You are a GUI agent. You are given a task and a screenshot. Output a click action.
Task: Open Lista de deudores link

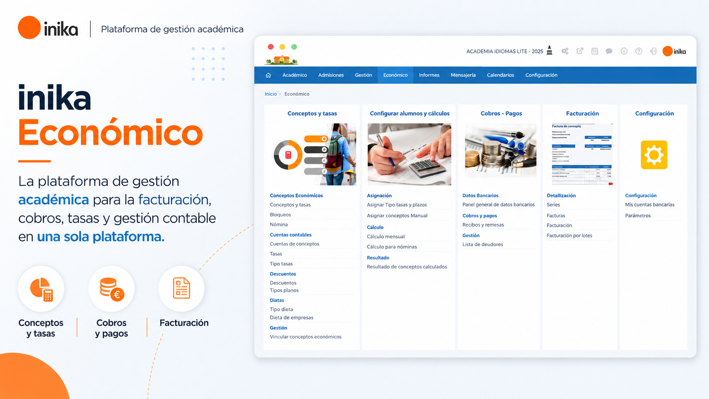483,244
